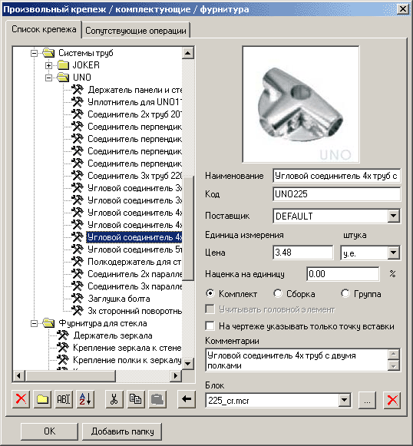Click the Добавить папку button
Screen dimensions: 413x446
122,431
